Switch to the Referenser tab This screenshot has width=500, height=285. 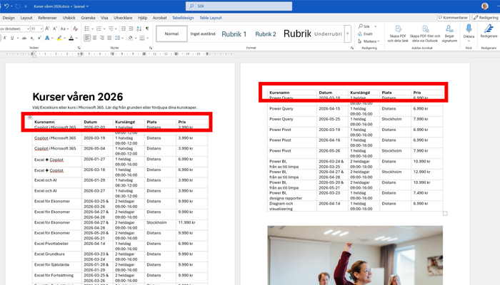coord(47,18)
